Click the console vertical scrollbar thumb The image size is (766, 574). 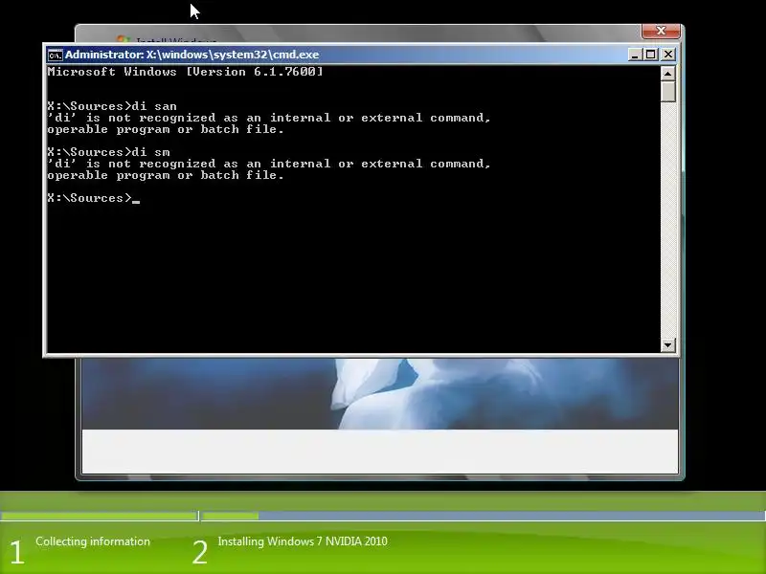click(x=667, y=92)
